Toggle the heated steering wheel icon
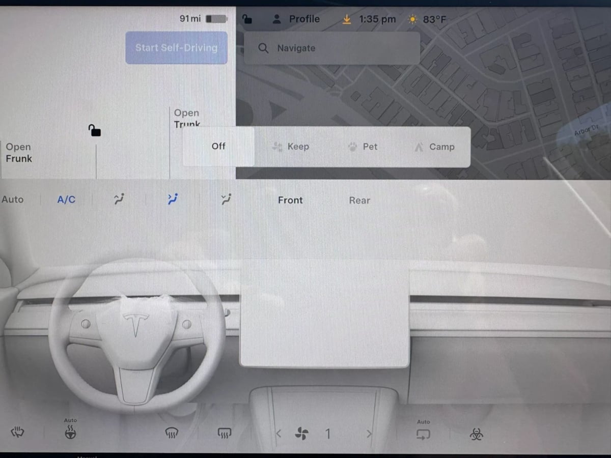Screen dimensions: 611x458 (70, 433)
